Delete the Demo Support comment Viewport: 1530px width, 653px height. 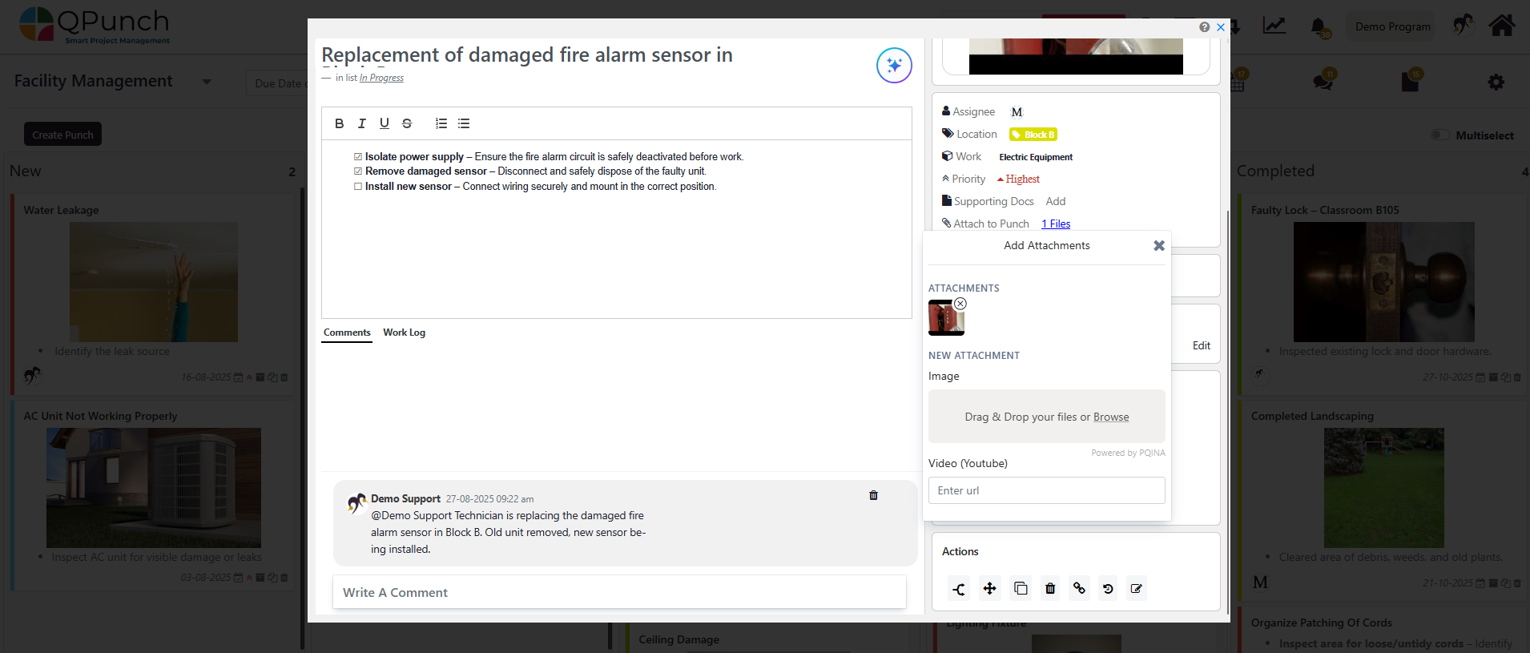point(873,495)
